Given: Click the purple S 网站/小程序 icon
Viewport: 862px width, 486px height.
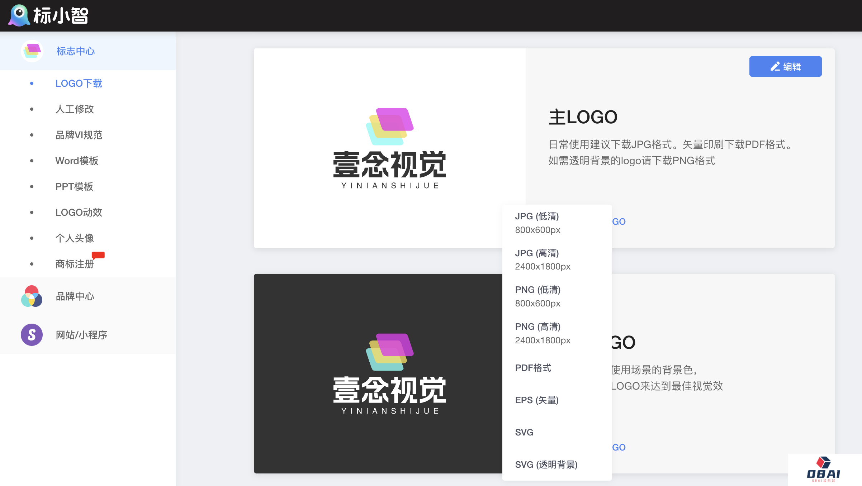Looking at the screenshot, I should (32, 335).
